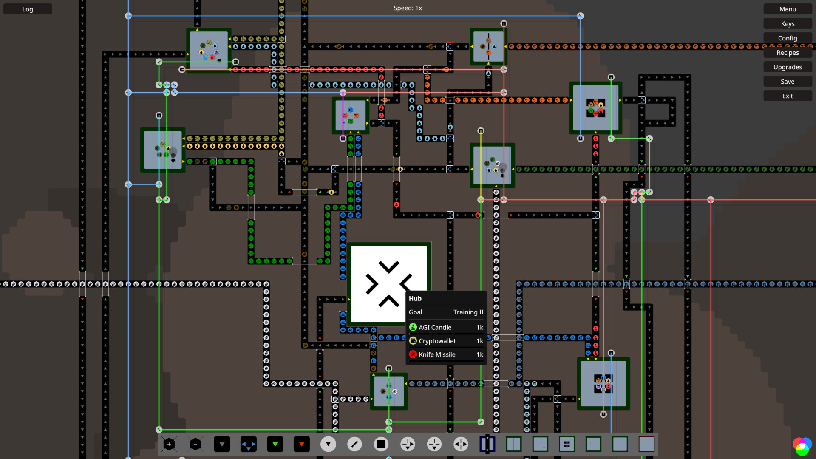Select the hexagonal zoom-in tool
The height and width of the screenshot is (459, 816).
169,444
